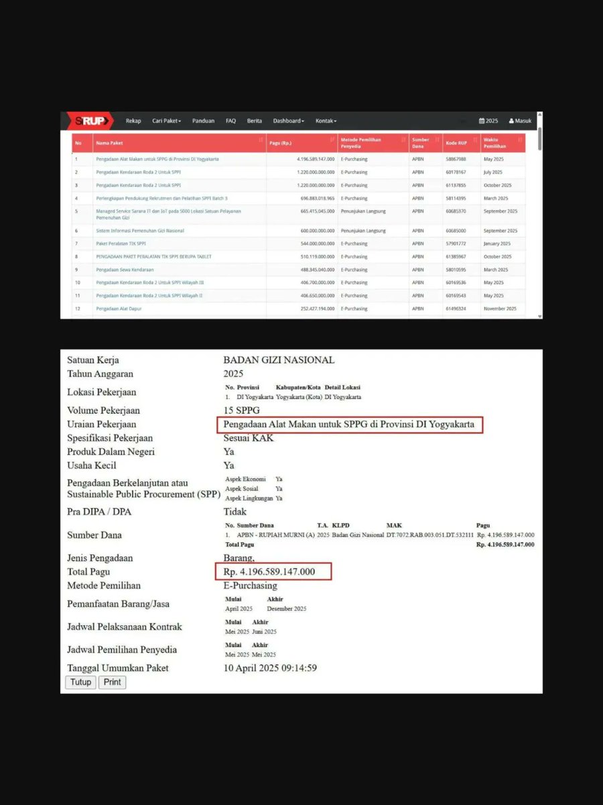This screenshot has height=805, width=603.
Task: Select Uraian Pekerjaan value Pengadaan Alat Makan
Action: (x=349, y=425)
